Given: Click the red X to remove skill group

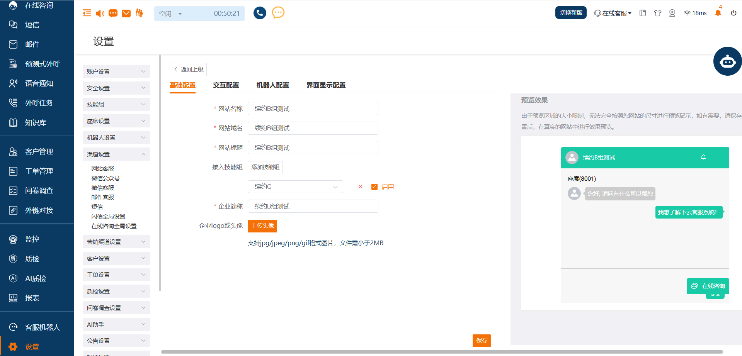Looking at the screenshot, I should pyautogui.click(x=360, y=187).
